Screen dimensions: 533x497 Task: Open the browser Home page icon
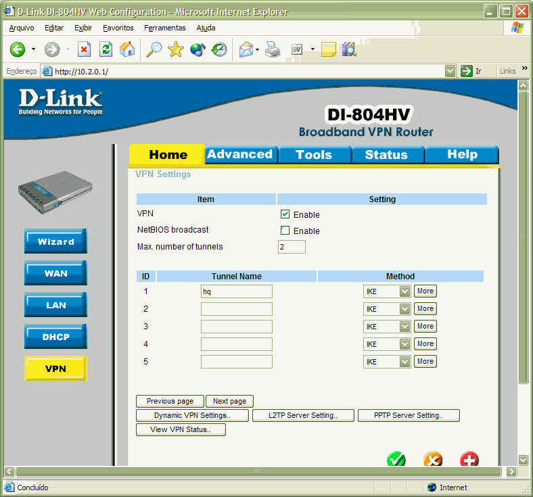point(126,49)
